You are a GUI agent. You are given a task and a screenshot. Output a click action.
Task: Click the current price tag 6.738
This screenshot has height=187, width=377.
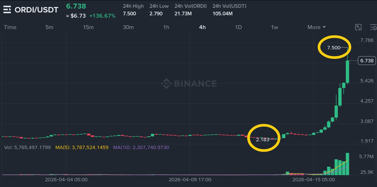[x=367, y=61]
